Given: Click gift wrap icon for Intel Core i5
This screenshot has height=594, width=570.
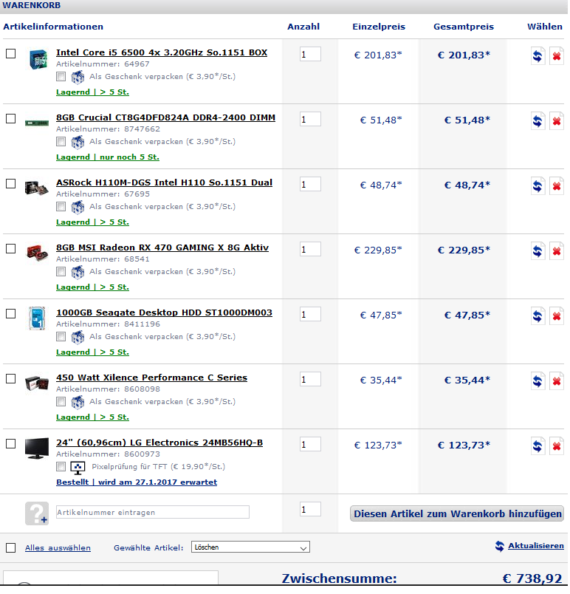Looking at the screenshot, I should click(78, 77).
